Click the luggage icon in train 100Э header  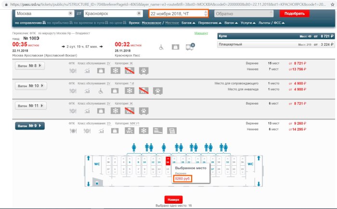tap(175, 47)
